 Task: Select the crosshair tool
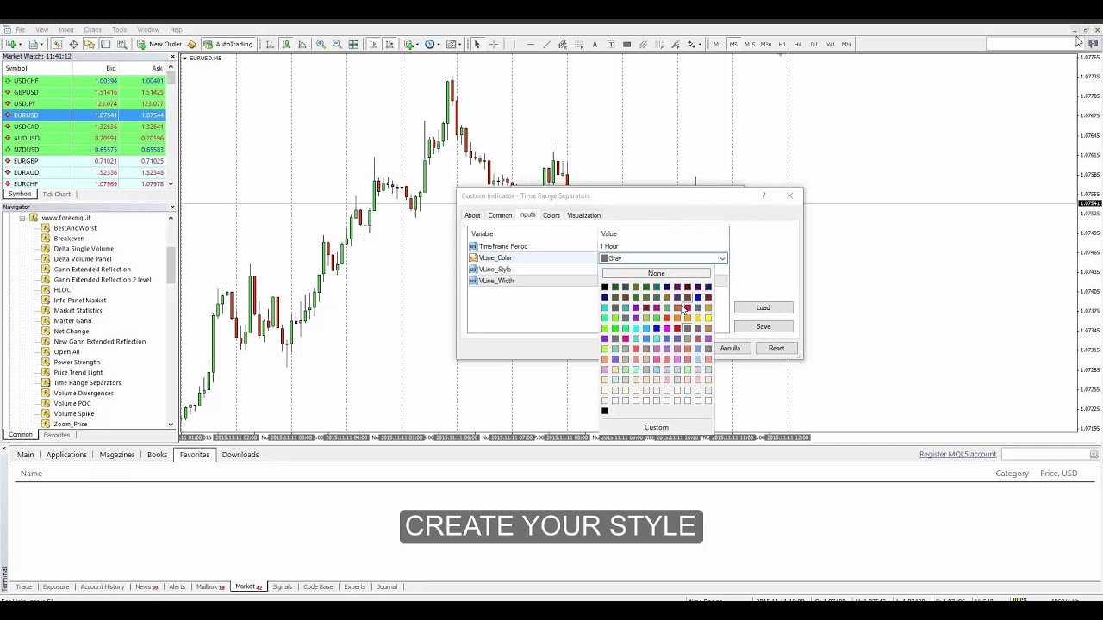494,44
